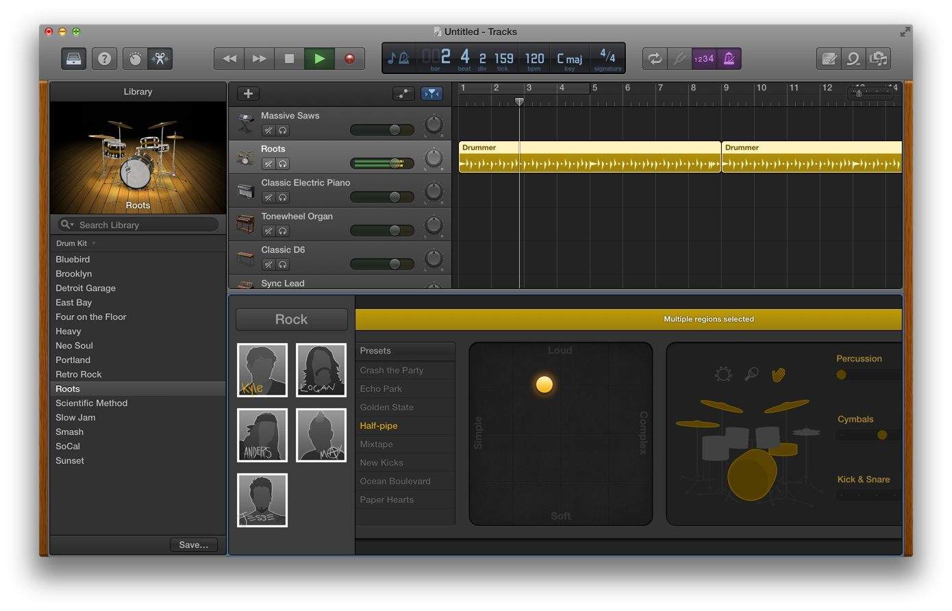This screenshot has width=952, height=611.
Task: Choose Retro Rock in the Library list
Action: (x=79, y=374)
